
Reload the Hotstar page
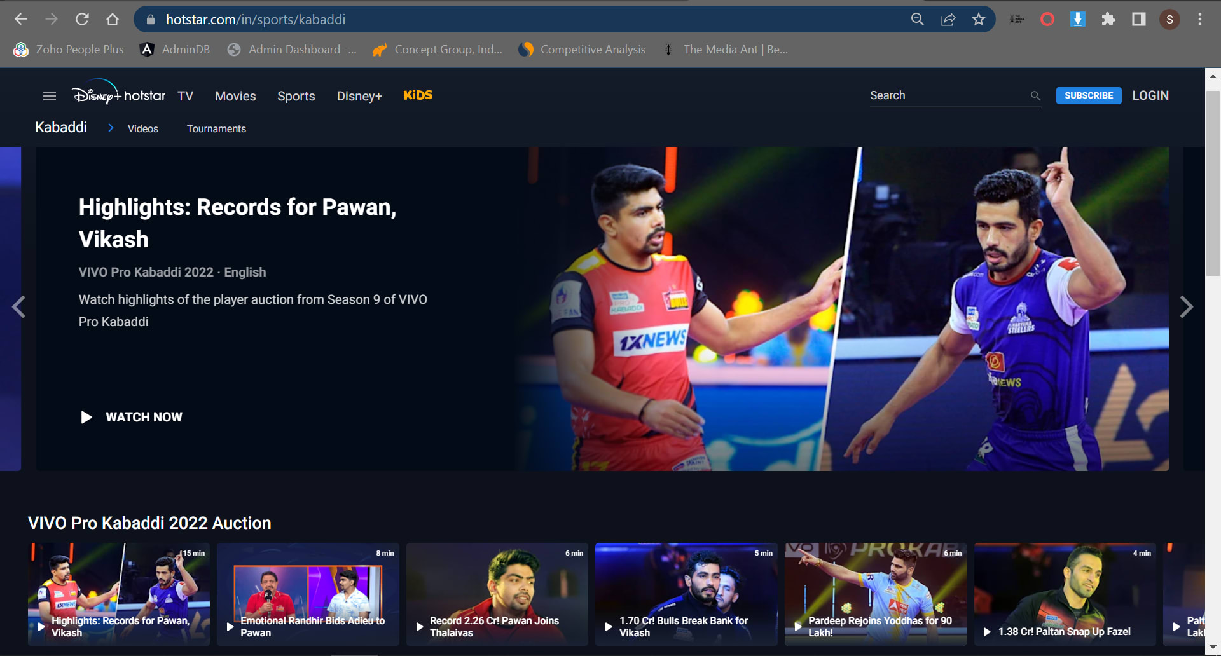pyautogui.click(x=82, y=19)
